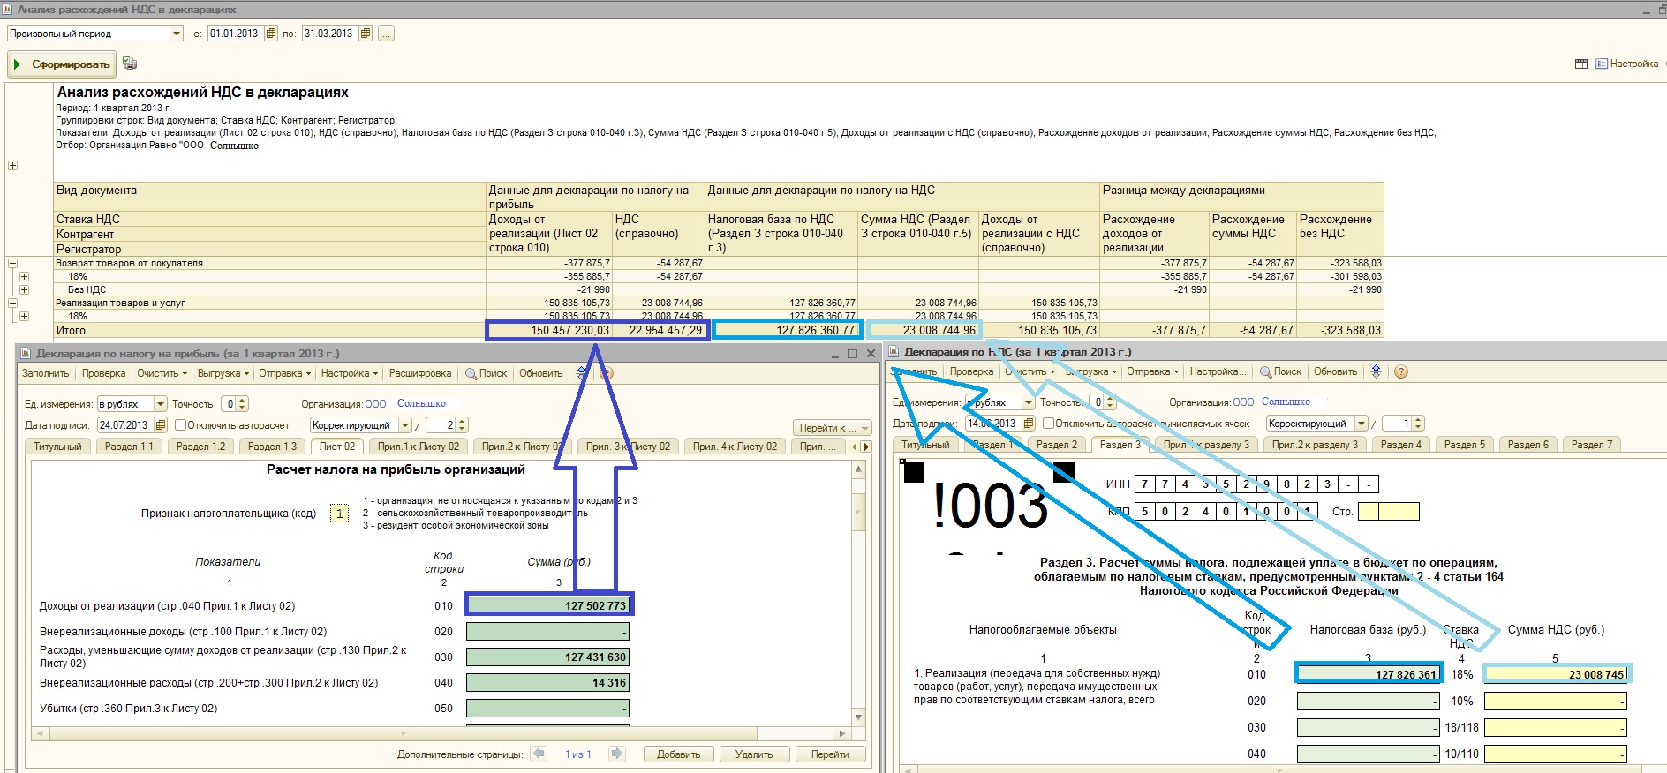The width and height of the screenshot is (1667, 773).
Task: Click collapse/expand arrows icon in profit declaration toolbar
Action: click(x=581, y=373)
